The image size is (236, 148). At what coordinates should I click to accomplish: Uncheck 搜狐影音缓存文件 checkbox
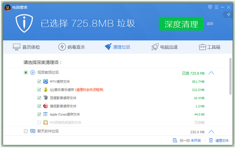coord(39,106)
